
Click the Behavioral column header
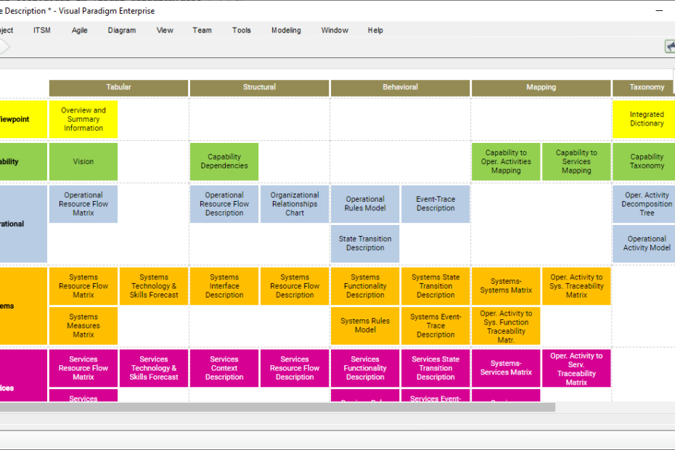pos(401,87)
